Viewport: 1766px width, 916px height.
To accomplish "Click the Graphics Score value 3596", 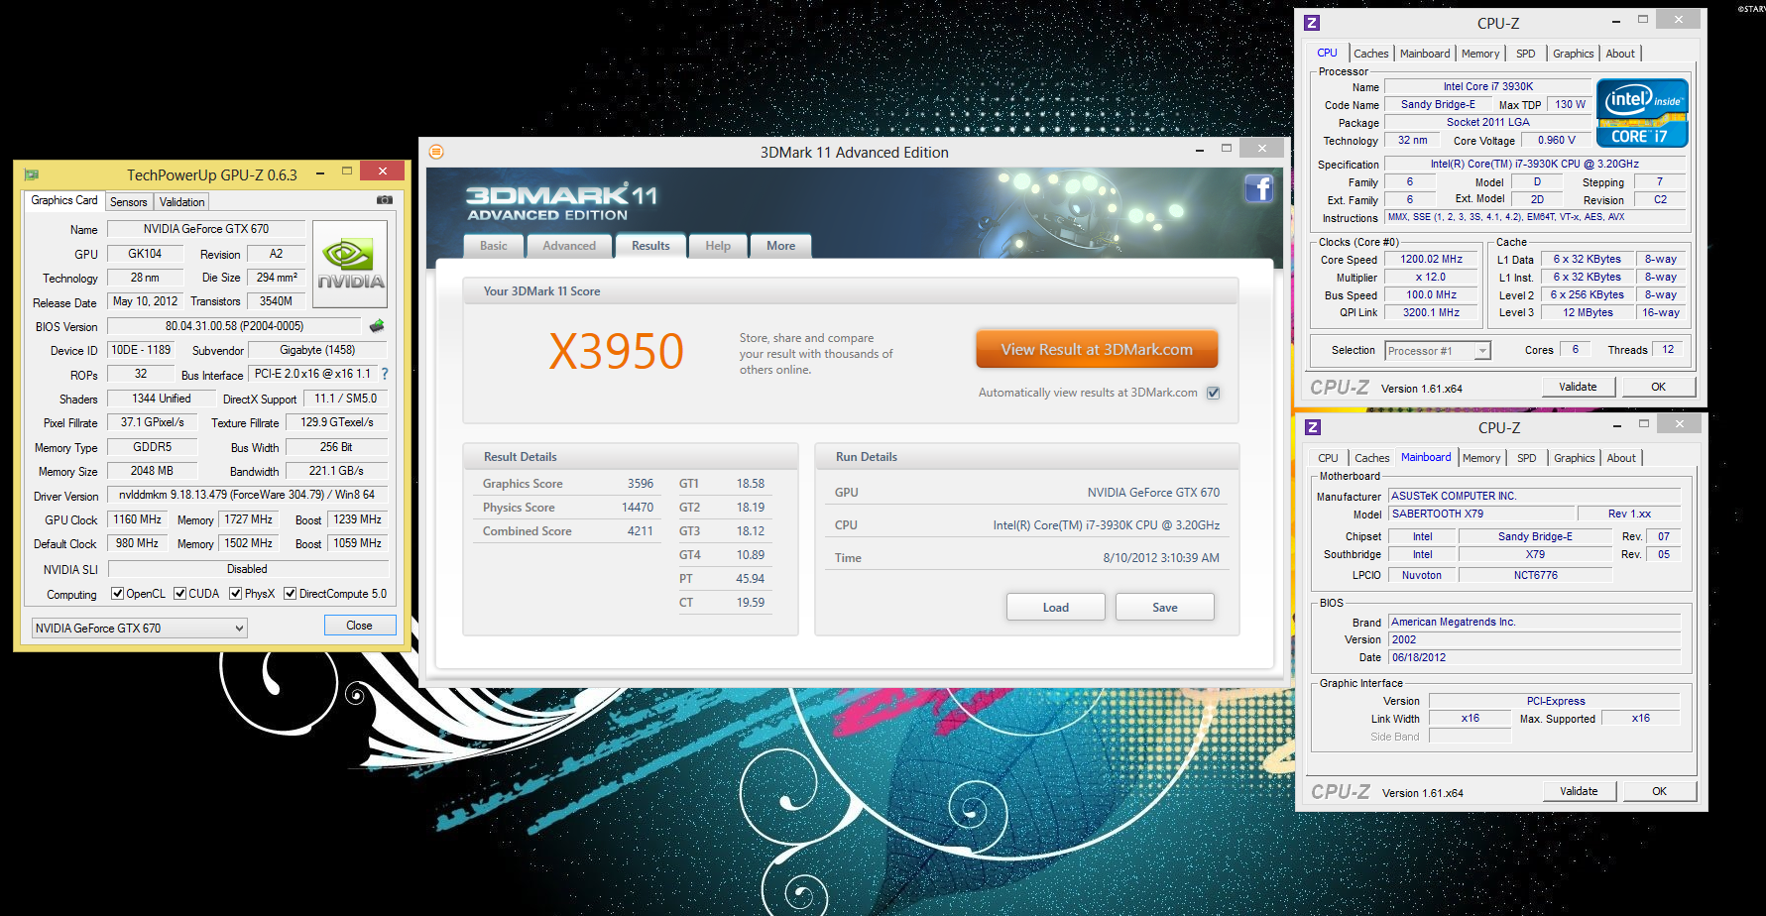I will tap(641, 484).
